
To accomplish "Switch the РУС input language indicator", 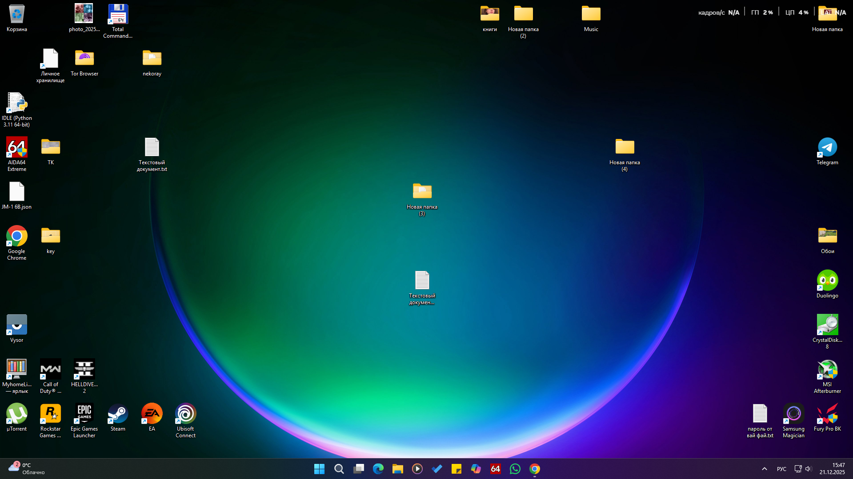I will pos(781,469).
